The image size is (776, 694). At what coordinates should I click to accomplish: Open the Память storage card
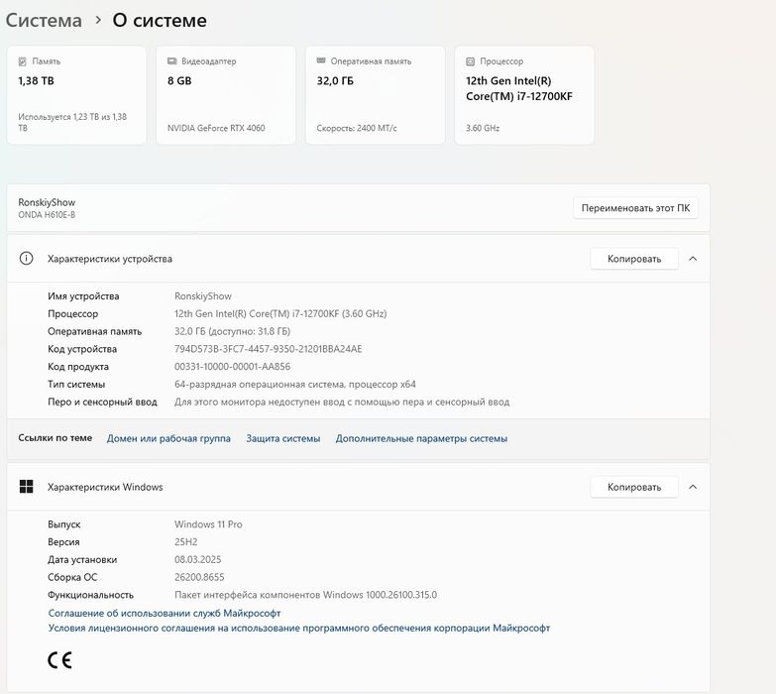click(x=76, y=95)
